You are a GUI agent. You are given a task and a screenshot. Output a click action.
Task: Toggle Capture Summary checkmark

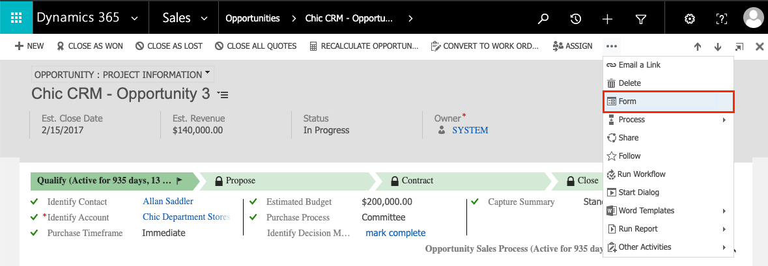475,202
